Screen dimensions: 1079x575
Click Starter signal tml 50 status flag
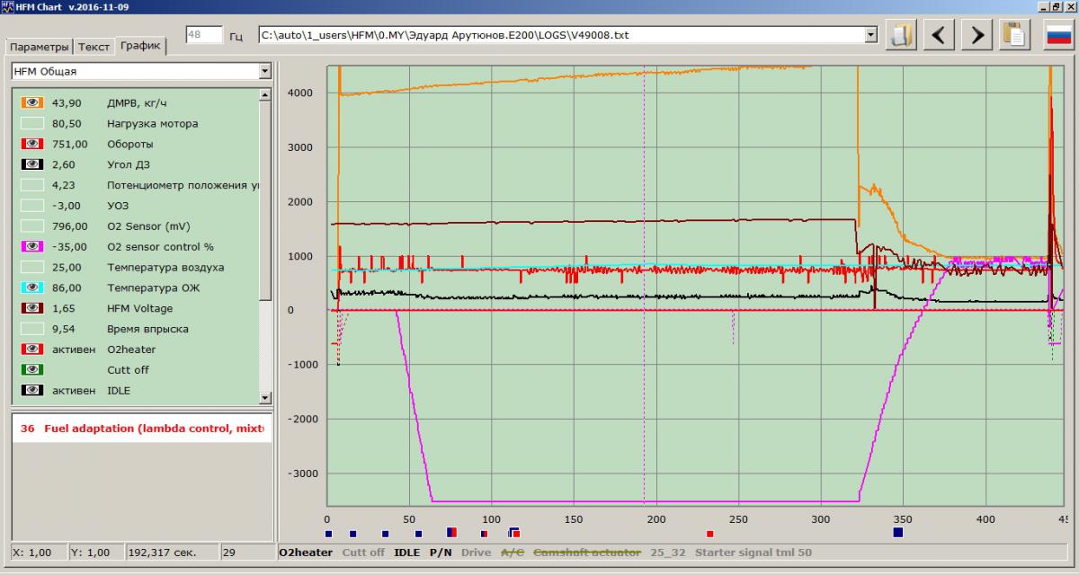click(x=754, y=553)
